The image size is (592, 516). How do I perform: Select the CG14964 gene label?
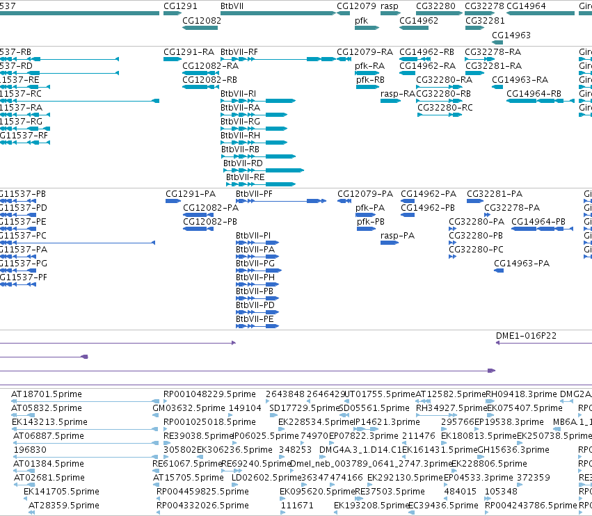(x=526, y=6)
